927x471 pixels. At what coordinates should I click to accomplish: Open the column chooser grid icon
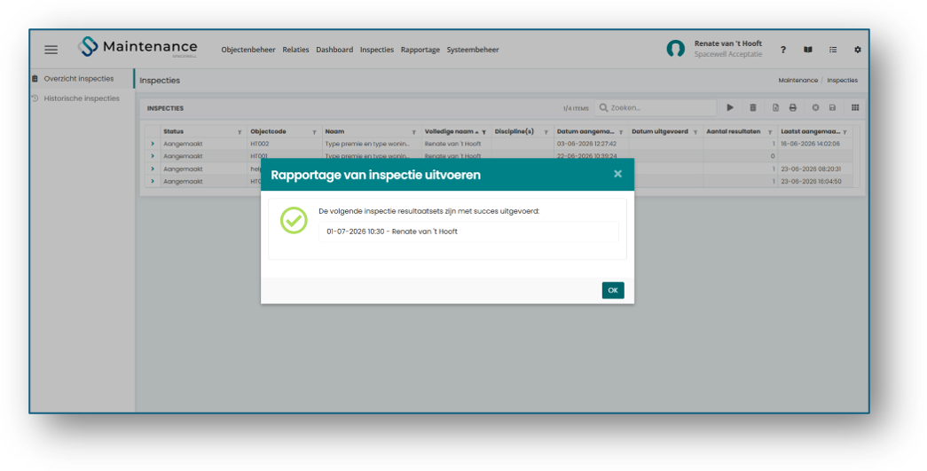[x=855, y=107]
